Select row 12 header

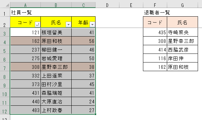click(x=5, y=110)
